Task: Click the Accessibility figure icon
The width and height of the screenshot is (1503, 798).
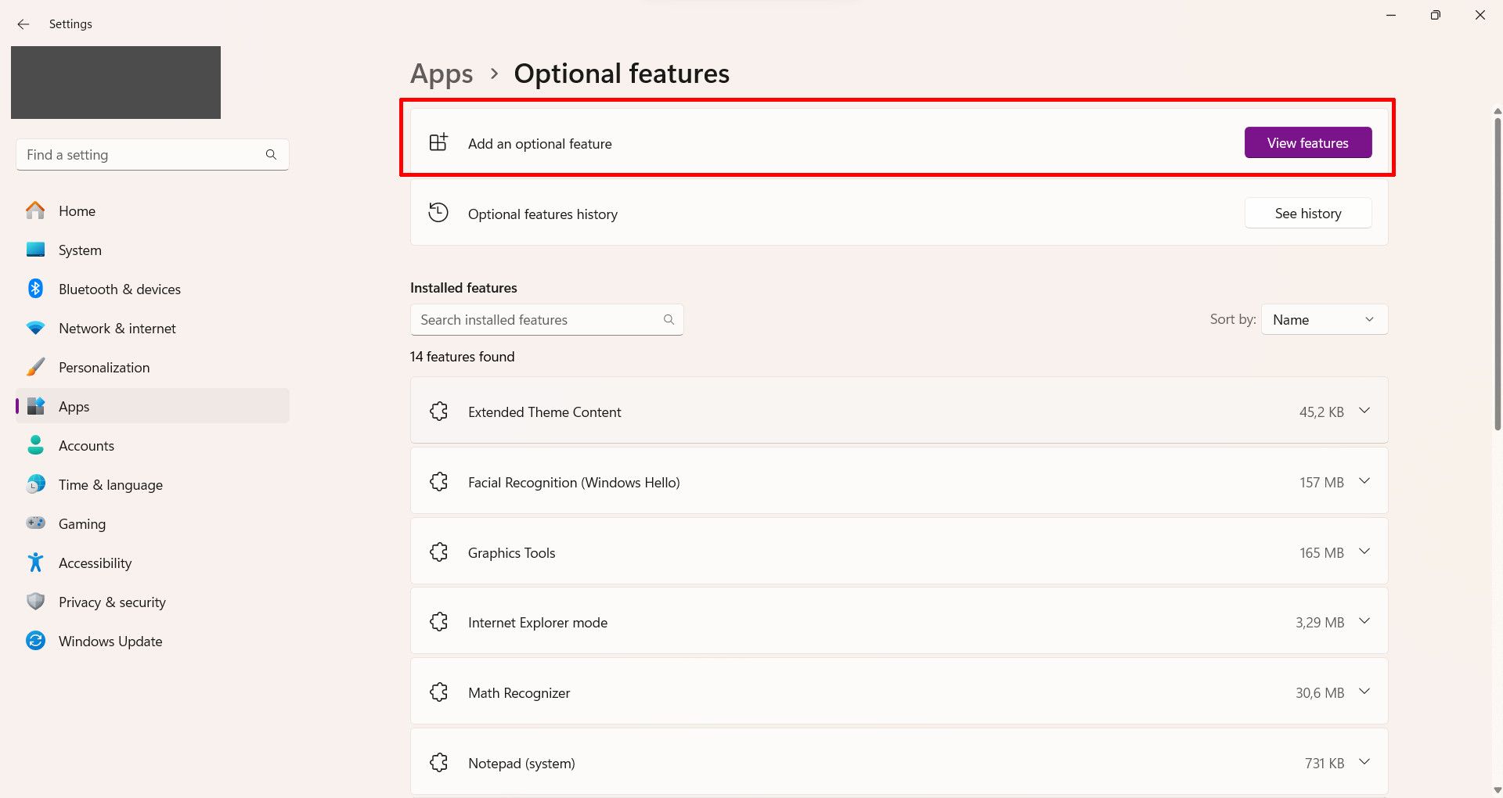Action: coord(35,563)
